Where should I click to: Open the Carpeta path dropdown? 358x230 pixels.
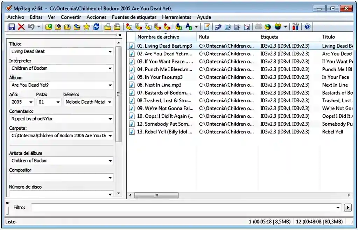110,136
